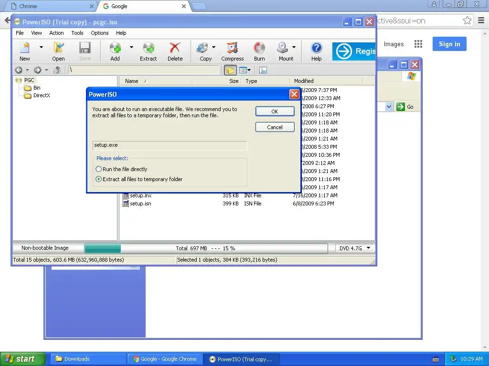Screen dimensions: 489x366
Task: Switch to Downloads taskbar item
Action: tap(88, 359)
